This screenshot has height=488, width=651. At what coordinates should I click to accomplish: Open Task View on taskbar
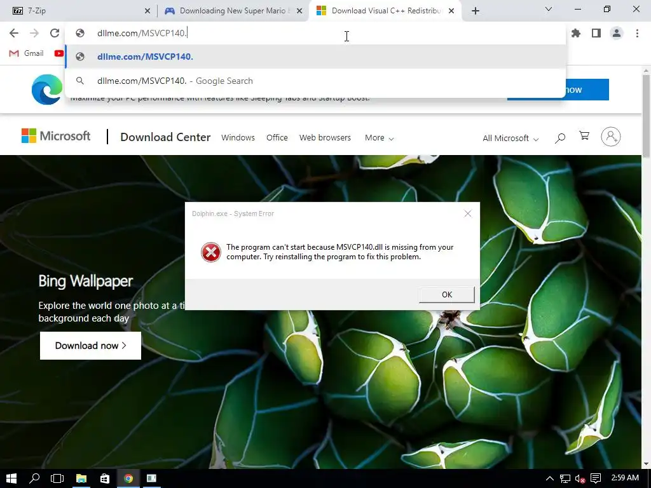click(57, 478)
